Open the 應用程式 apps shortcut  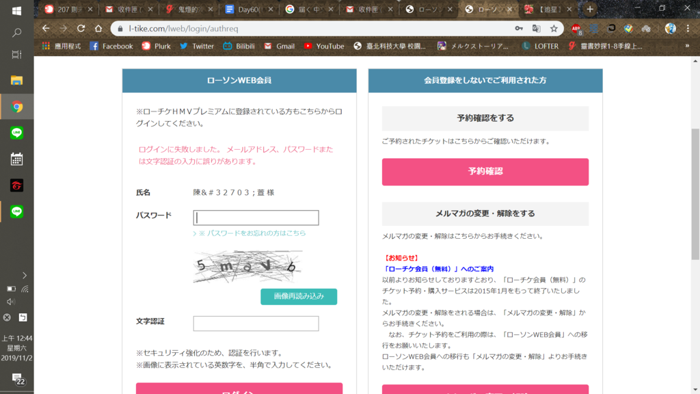[x=62, y=46]
